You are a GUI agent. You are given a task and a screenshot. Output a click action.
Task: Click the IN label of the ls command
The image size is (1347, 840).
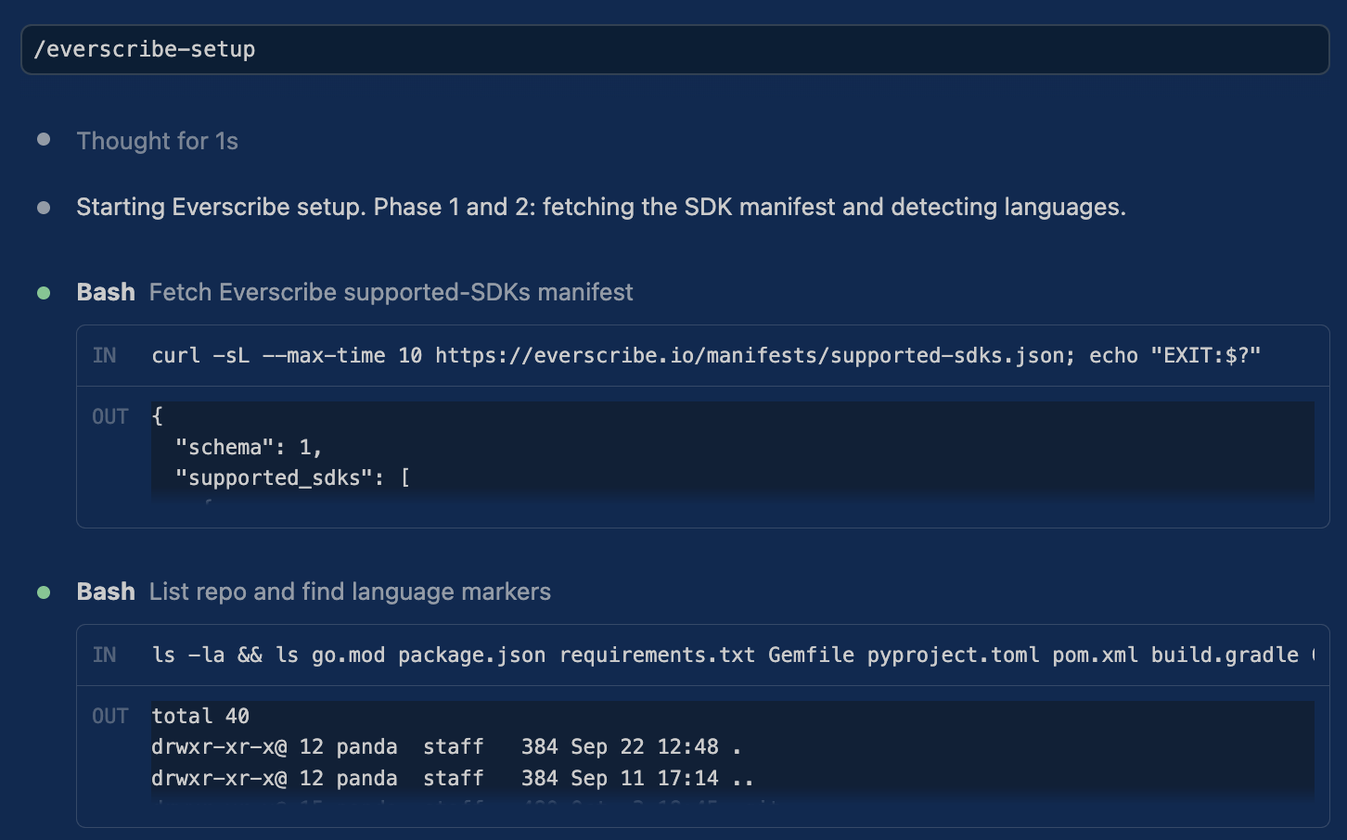click(104, 655)
